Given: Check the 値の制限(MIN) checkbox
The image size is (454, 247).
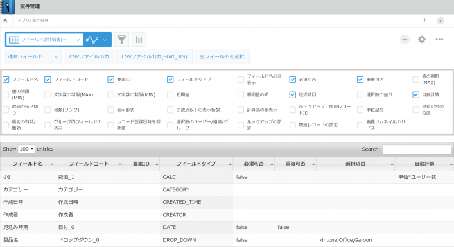Looking at the screenshot, I should coord(6,94).
